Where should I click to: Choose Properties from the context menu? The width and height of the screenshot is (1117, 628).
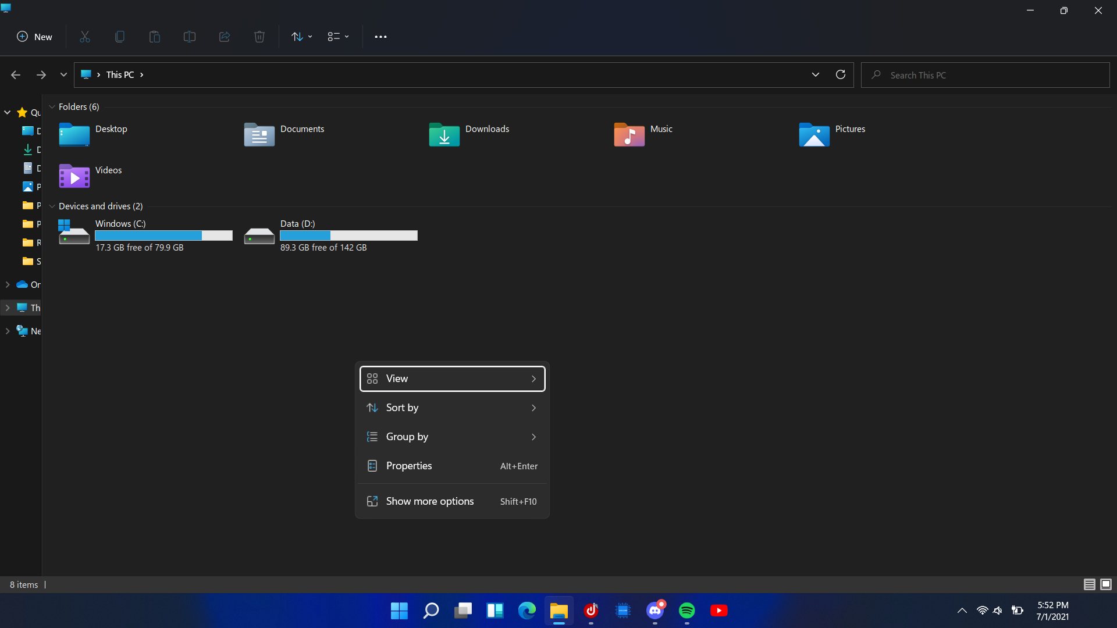[x=452, y=466]
